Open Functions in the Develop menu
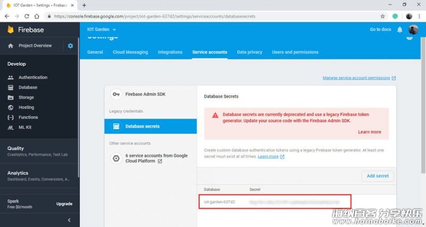Image resolution: width=426 pixels, height=227 pixels. pos(28,117)
